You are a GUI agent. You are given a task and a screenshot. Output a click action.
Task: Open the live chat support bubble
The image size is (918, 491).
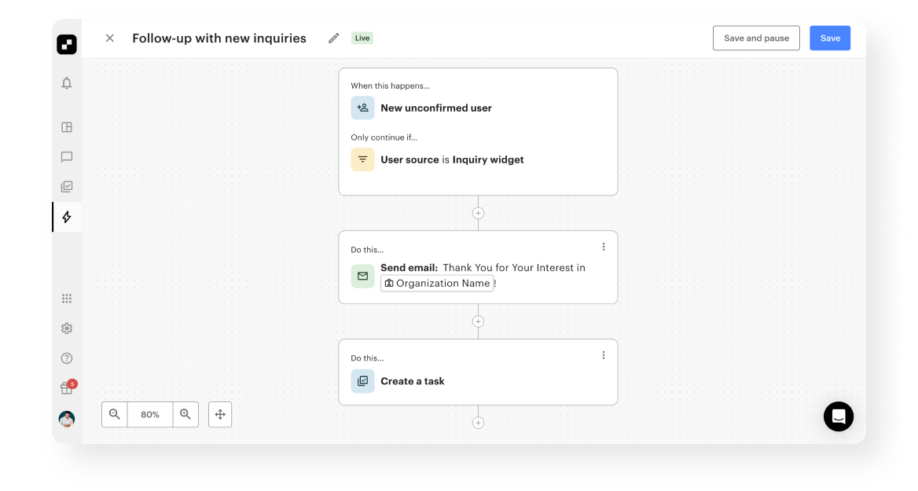[839, 416]
